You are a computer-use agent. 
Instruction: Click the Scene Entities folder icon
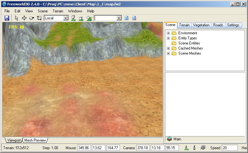coord(174,43)
